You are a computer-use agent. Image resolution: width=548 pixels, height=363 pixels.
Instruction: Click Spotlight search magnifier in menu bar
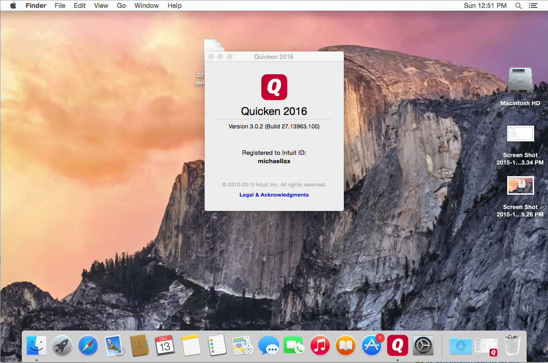click(x=519, y=6)
